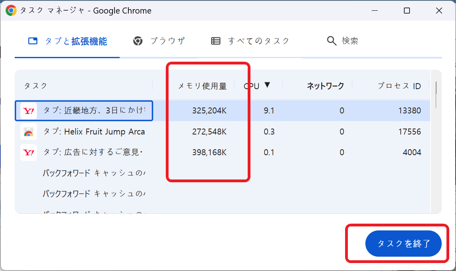The image size is (456, 271).
Task: Sort by the メモリ使用量 column header
Action: (x=202, y=85)
